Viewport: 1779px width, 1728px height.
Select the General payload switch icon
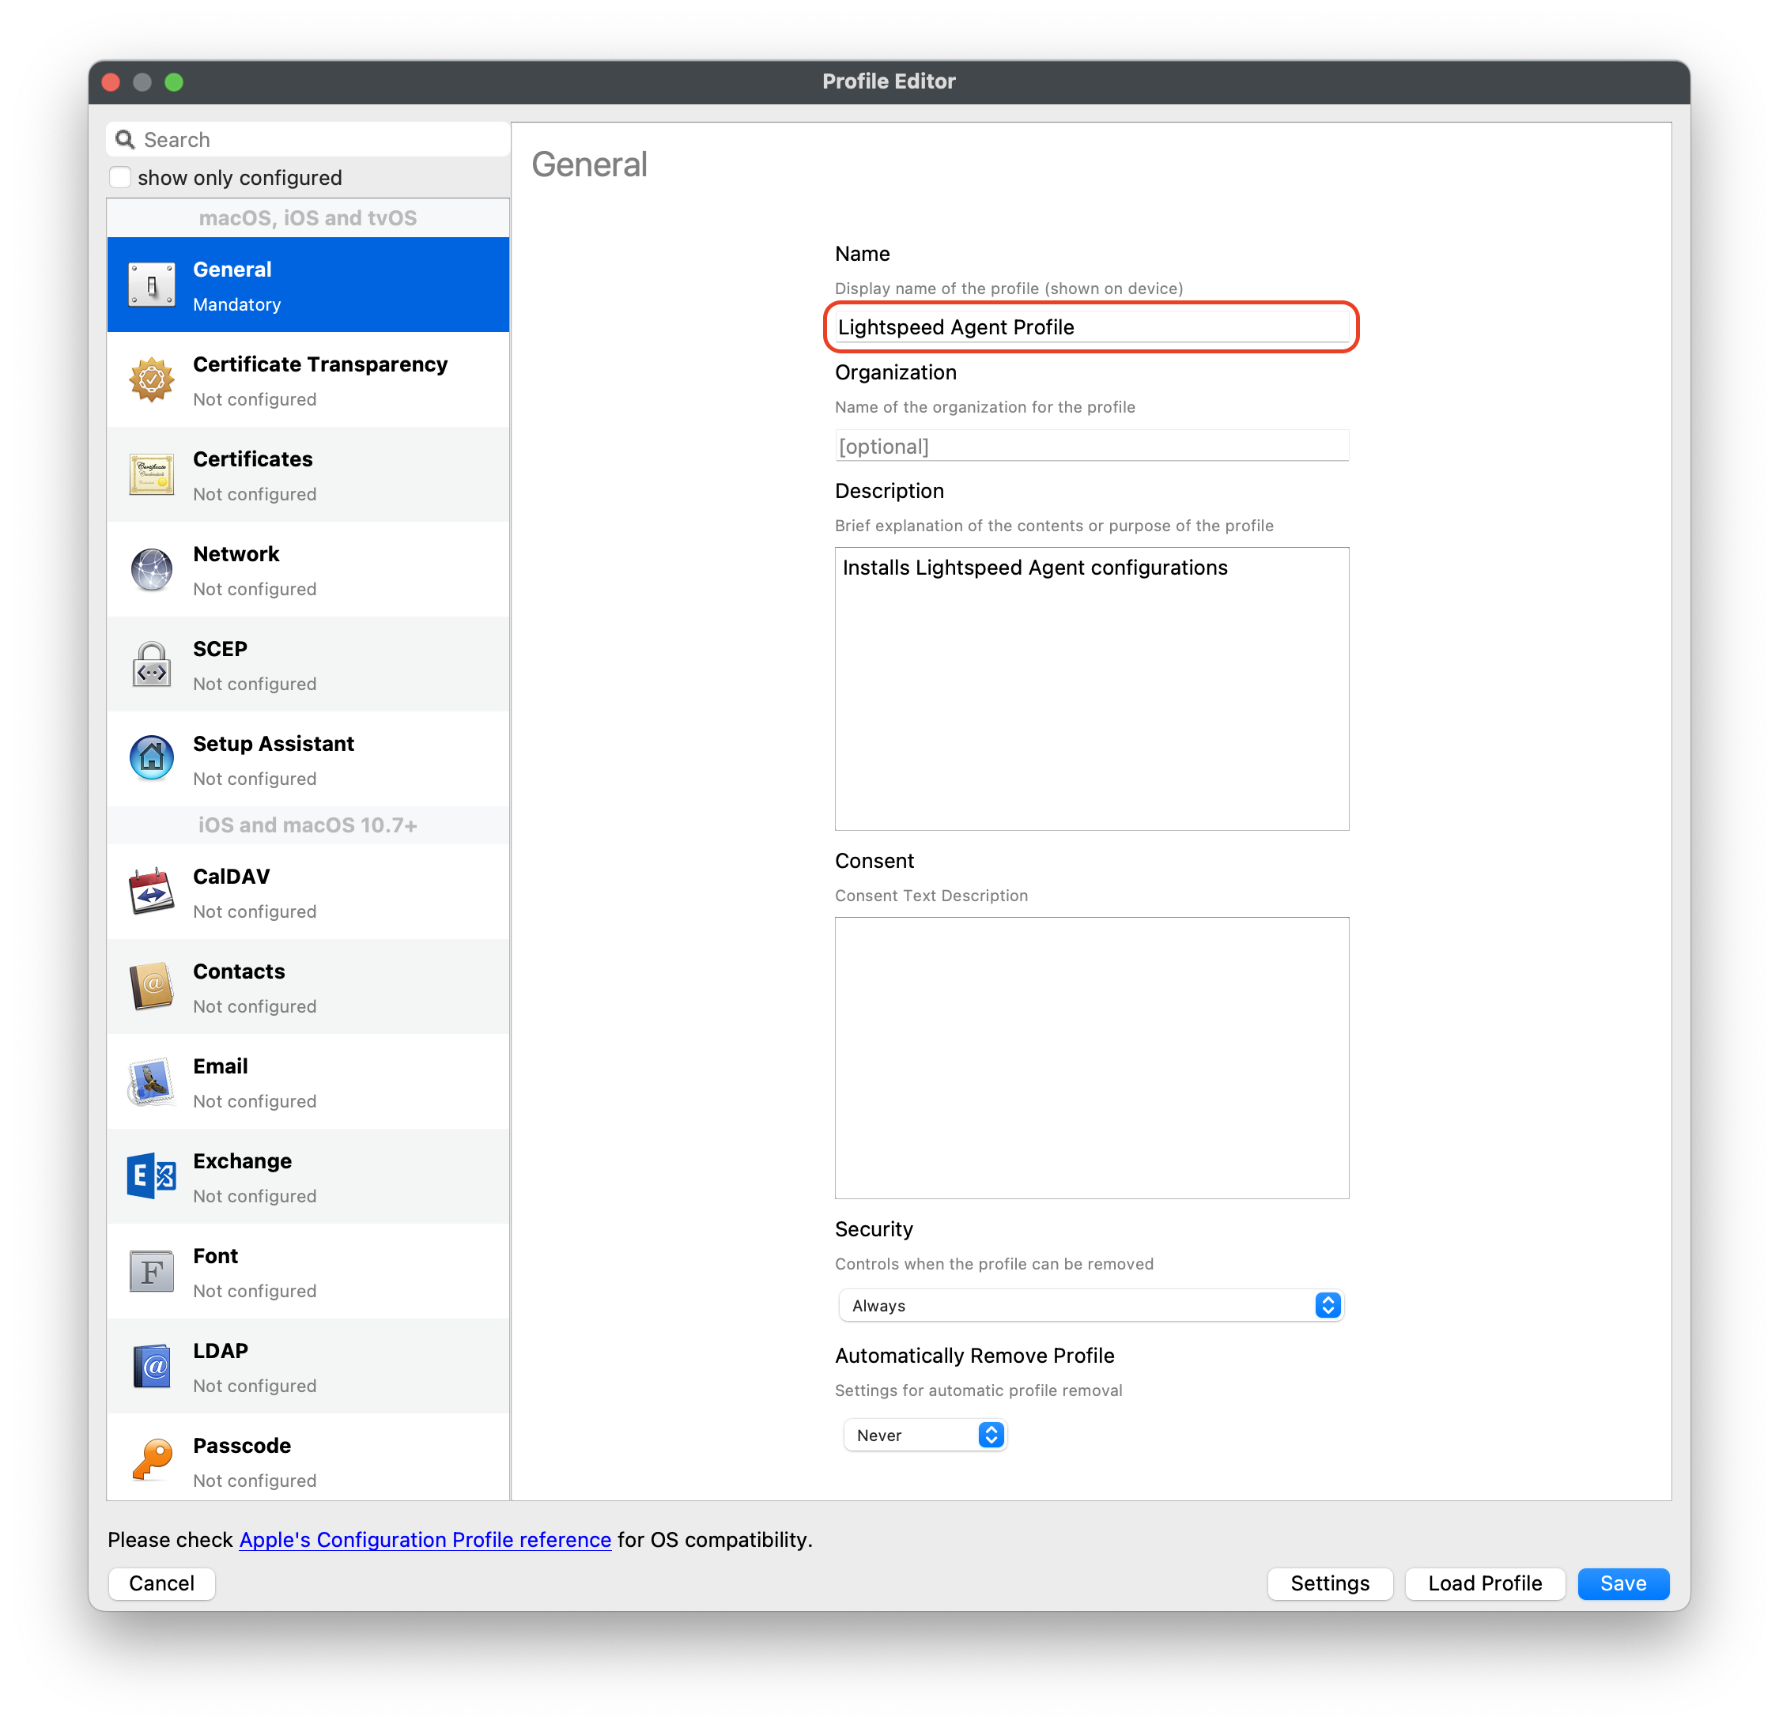click(152, 286)
